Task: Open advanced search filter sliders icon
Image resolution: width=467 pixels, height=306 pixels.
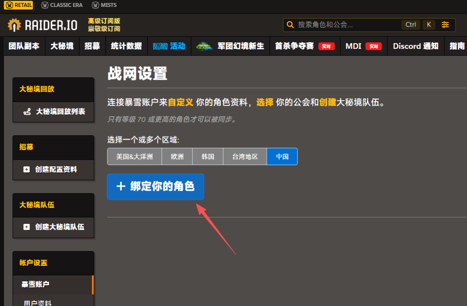Action: coord(446,25)
